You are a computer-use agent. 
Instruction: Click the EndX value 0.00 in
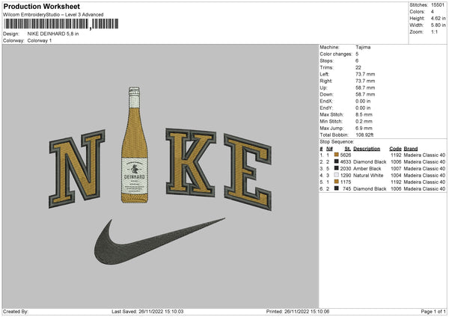pyautogui.click(x=363, y=101)
